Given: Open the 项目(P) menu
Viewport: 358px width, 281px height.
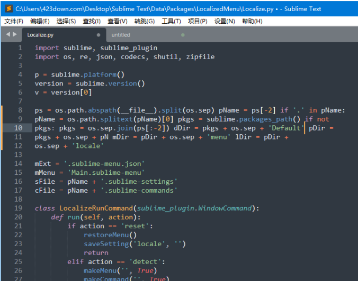Looking at the screenshot, I should (198, 21).
